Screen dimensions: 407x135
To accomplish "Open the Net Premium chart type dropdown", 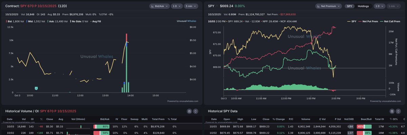I will [329, 6].
